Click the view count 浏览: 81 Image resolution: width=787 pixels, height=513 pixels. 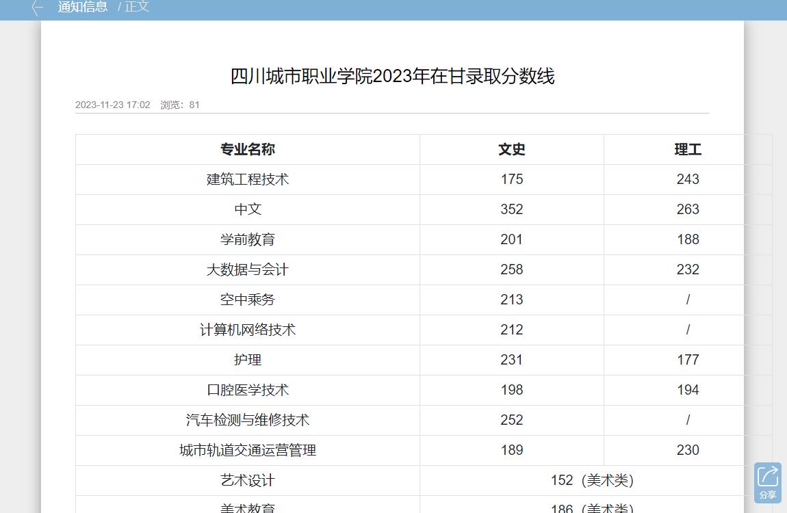point(180,105)
